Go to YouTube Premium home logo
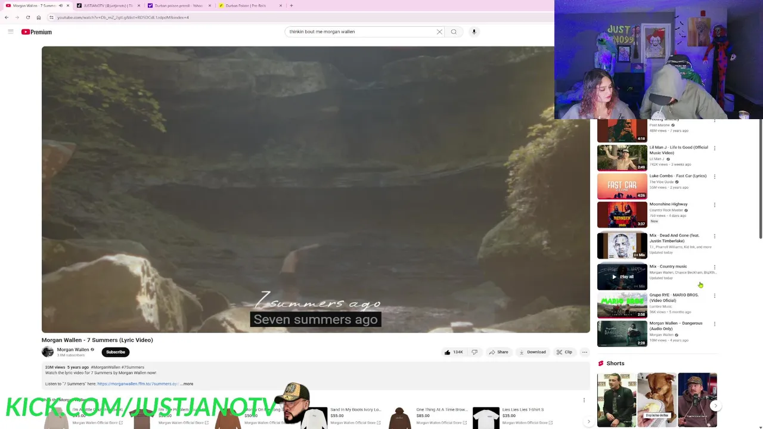Screen dimensions: 763x429 click(x=36, y=32)
